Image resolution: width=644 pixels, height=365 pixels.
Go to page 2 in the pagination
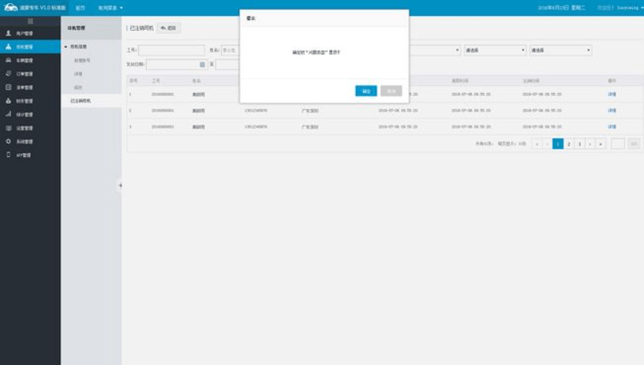point(568,144)
